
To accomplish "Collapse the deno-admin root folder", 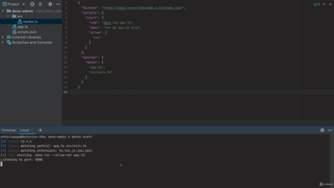I will (3, 11).
